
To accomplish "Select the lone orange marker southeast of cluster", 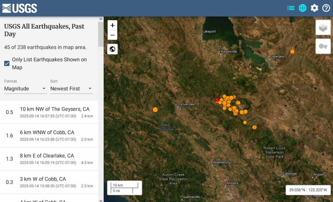I will pyautogui.click(x=254, y=127).
